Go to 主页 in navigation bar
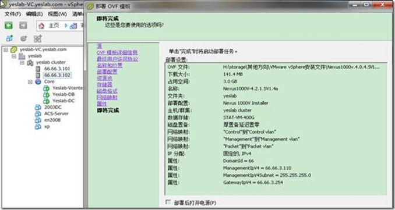The width and height of the screenshot is (395, 210). click(x=54, y=26)
